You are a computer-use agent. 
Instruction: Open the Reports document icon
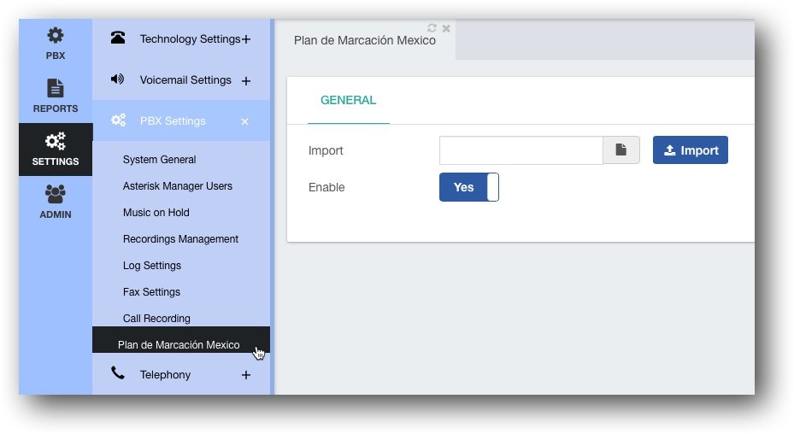(56, 88)
